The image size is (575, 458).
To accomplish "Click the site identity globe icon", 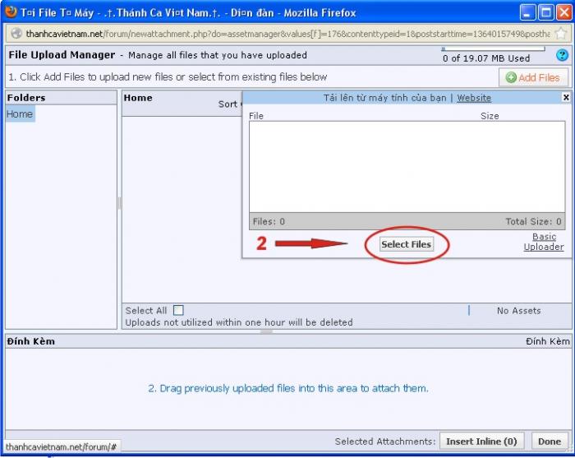I will click(x=16, y=34).
